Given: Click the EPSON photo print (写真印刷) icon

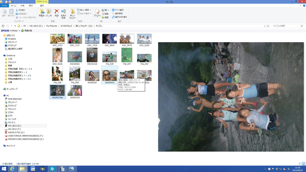Looking at the screenshot, I should (22, 31).
